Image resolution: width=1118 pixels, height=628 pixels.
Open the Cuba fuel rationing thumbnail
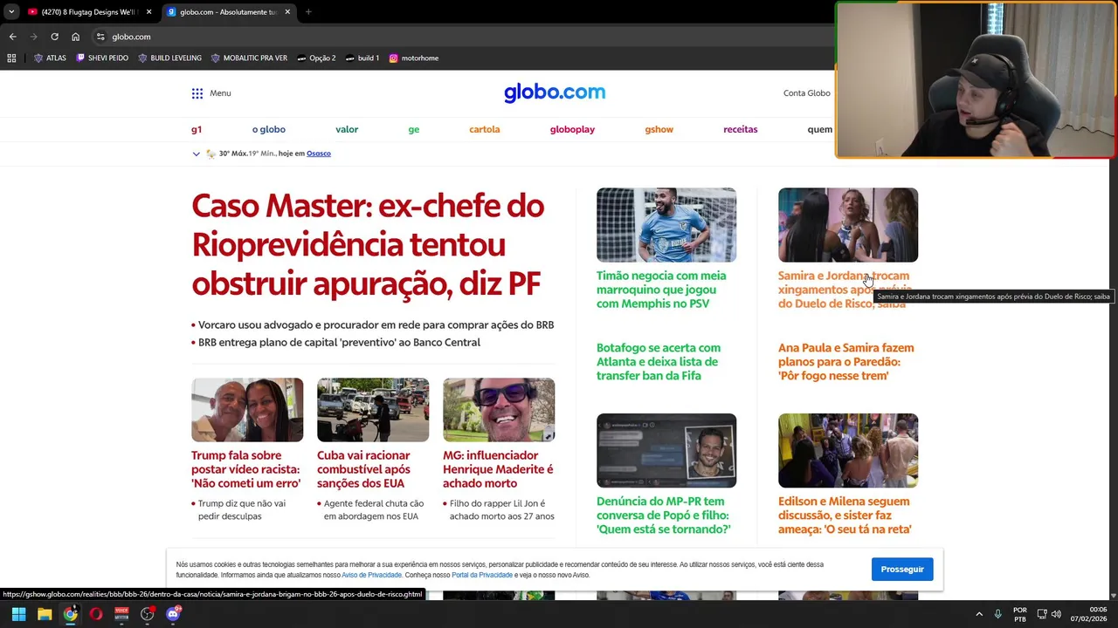point(373,410)
